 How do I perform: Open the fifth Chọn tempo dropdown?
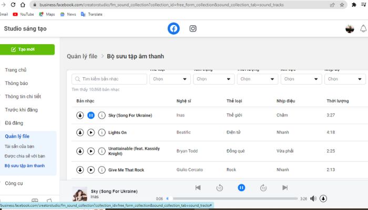point(345,79)
